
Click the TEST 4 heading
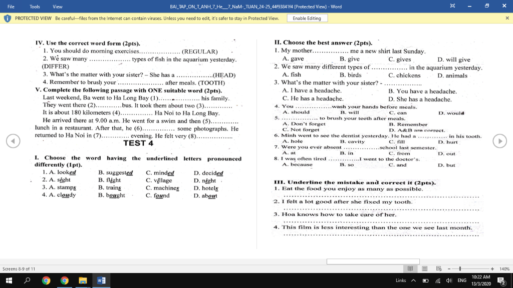pos(138,143)
